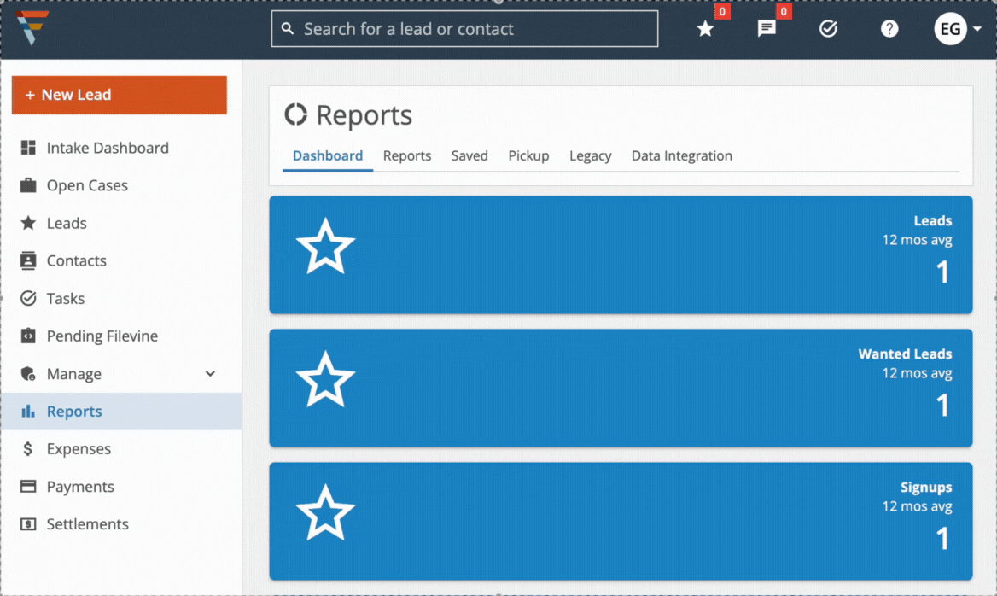Open the messages chat icon
997x596 pixels.
point(767,29)
